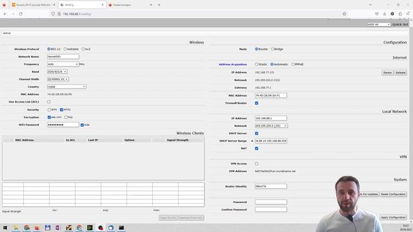The image size is (413, 232).
Task: Click the Confirm Password field
Action: 271,209
